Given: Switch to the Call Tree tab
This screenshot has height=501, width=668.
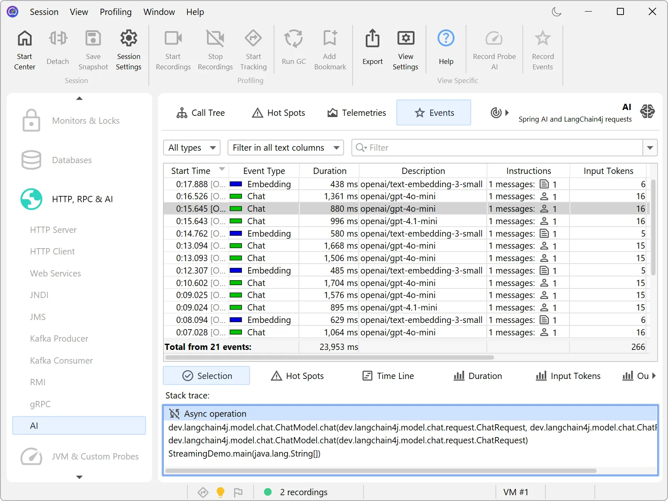Looking at the screenshot, I should pos(200,112).
